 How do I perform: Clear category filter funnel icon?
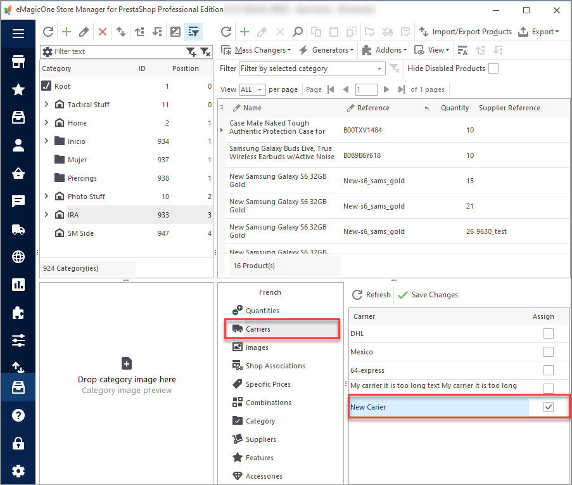pyautogui.click(x=205, y=52)
